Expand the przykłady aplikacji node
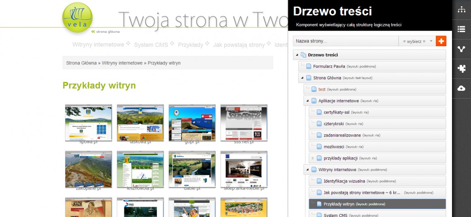This screenshot has height=217, width=471. pos(313,158)
